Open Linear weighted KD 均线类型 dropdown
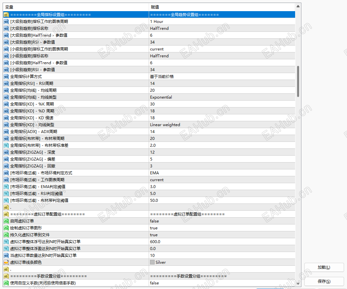Viewport: 347px width, 289px height. coord(222,125)
